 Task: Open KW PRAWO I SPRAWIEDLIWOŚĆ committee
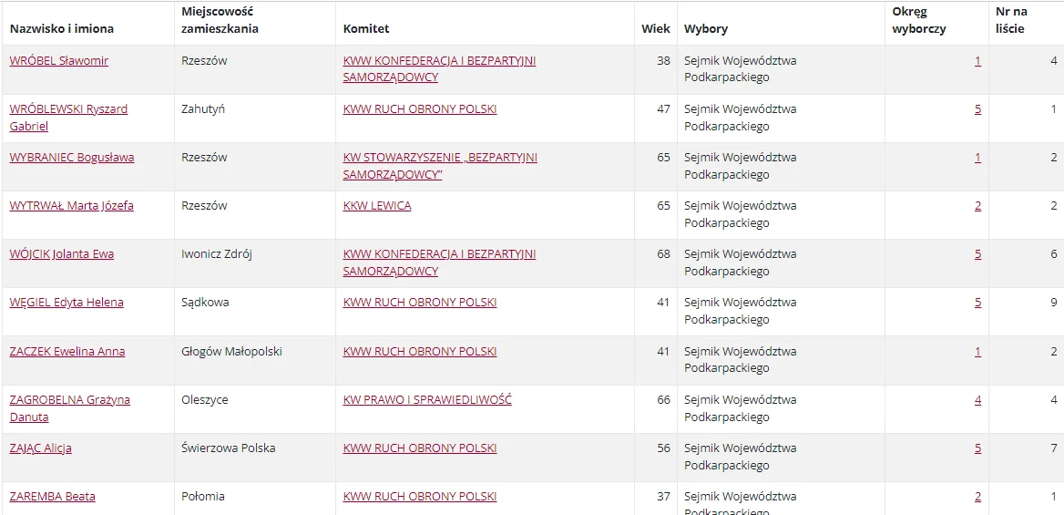(427, 399)
